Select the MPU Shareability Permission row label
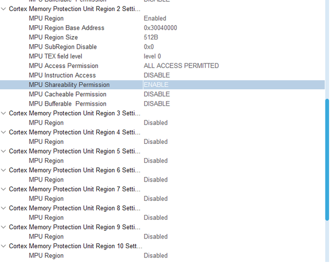 pos(70,85)
